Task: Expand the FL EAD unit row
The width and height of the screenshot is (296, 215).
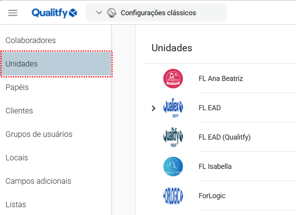Action: (153, 108)
